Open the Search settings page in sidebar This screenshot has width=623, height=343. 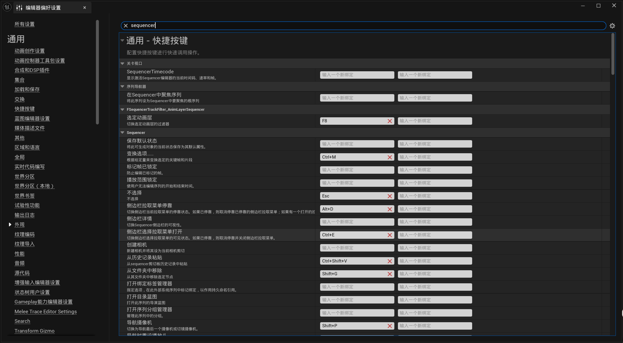[22, 321]
